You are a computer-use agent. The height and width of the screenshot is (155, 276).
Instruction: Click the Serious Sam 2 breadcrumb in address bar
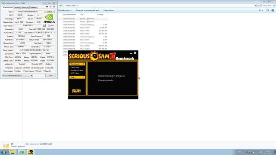tap(71, 6)
